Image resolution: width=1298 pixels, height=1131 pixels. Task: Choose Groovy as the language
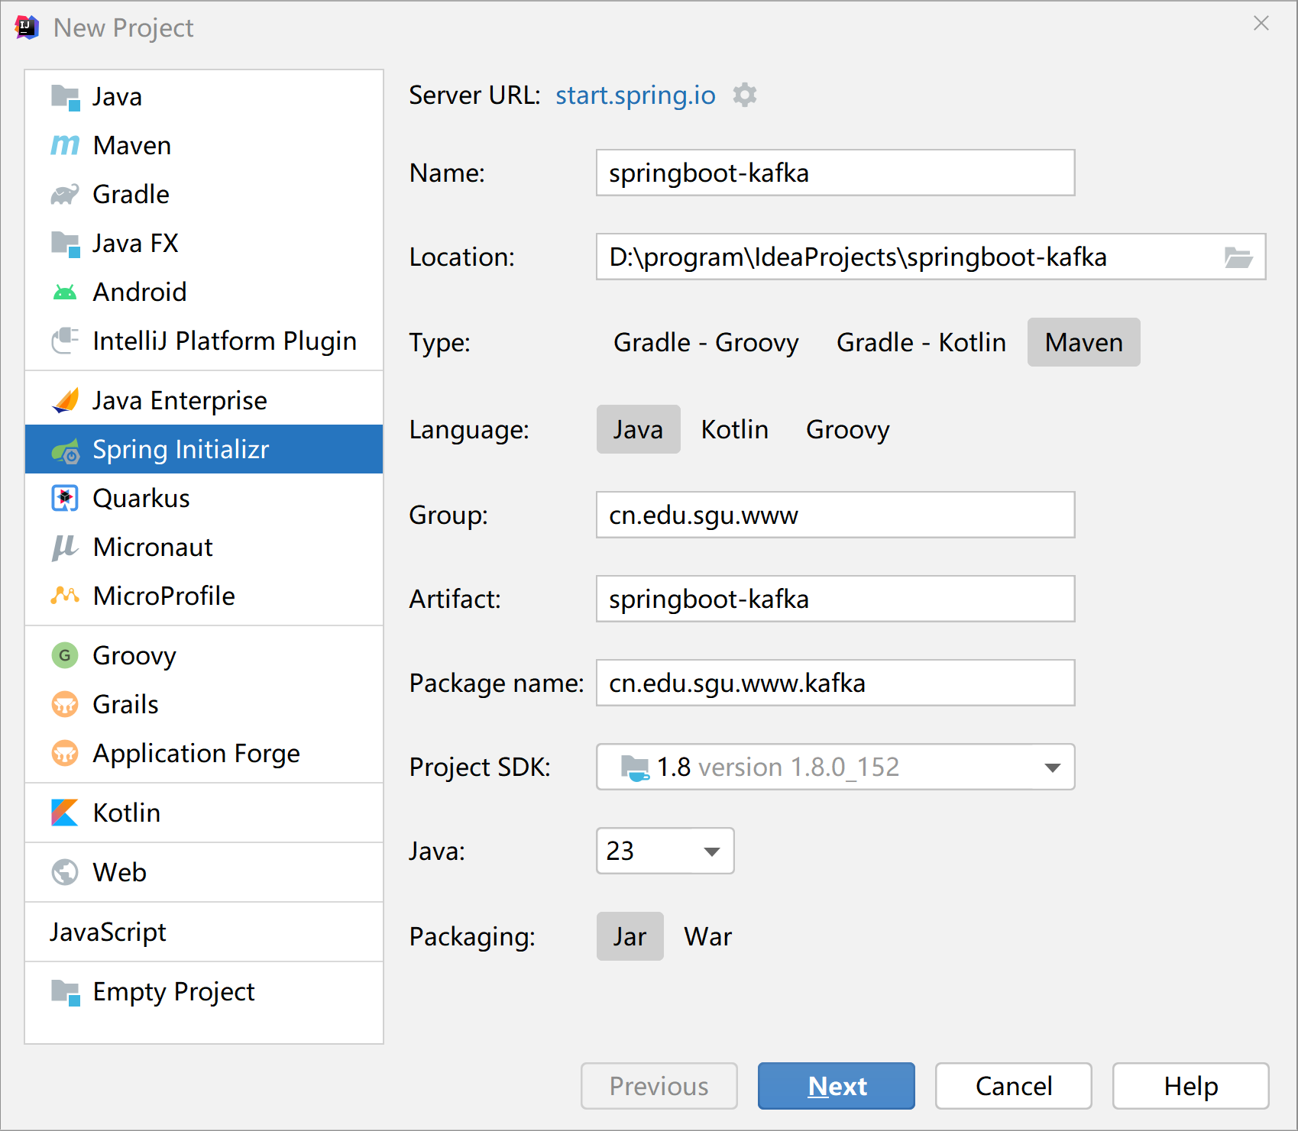pyautogui.click(x=848, y=429)
